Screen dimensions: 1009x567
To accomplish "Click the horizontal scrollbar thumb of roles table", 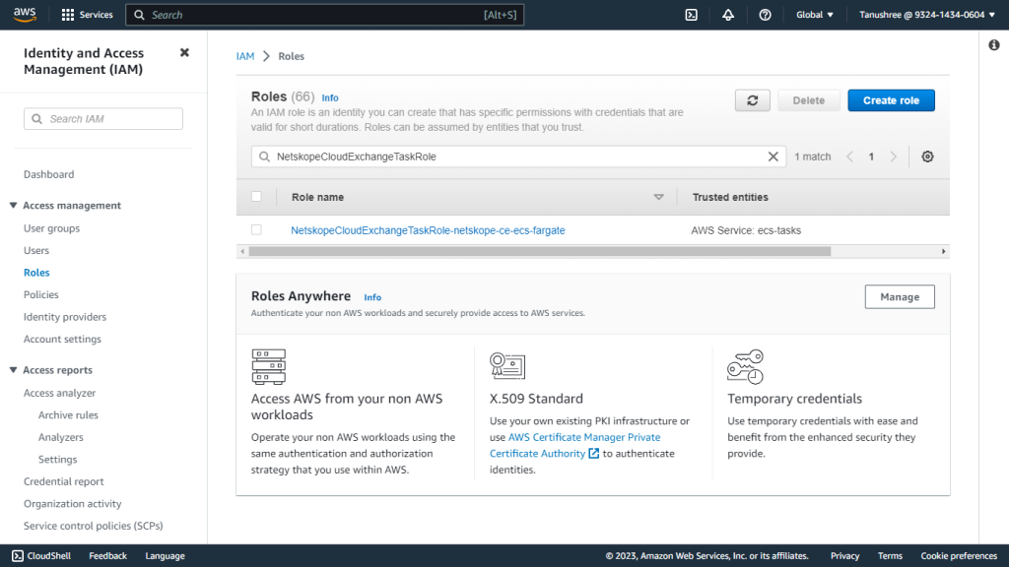I will point(539,251).
